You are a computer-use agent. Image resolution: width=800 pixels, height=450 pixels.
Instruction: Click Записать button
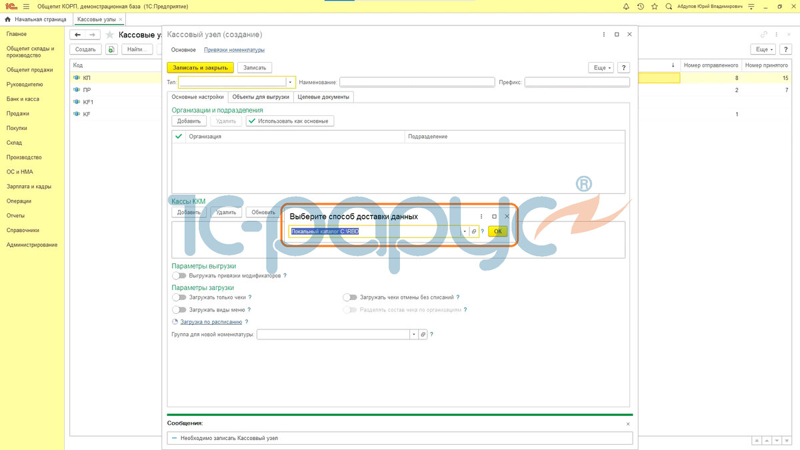tap(255, 67)
